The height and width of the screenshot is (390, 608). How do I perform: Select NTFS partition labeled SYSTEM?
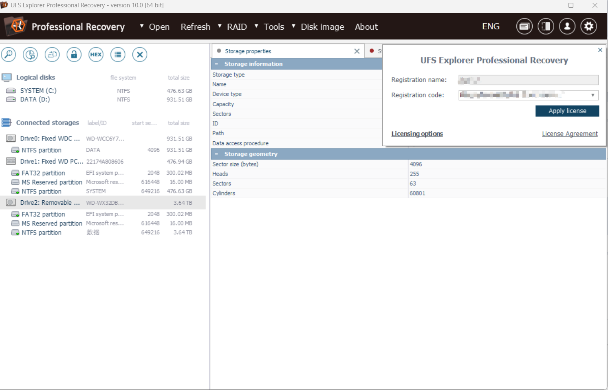pyautogui.click(x=103, y=191)
